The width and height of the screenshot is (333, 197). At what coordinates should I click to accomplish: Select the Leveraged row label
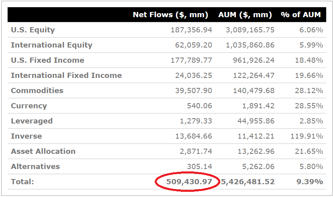tap(32, 121)
